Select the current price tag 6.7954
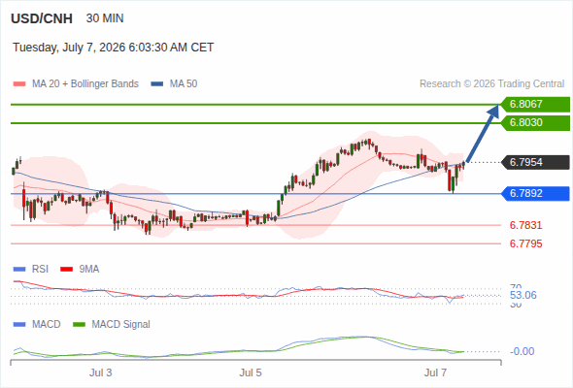Viewport: 573px width, 388px height. point(535,162)
